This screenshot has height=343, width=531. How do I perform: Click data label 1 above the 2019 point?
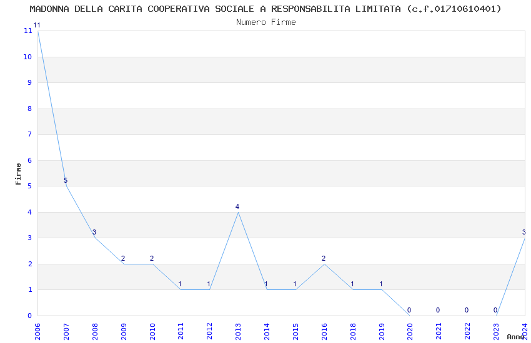381,284
